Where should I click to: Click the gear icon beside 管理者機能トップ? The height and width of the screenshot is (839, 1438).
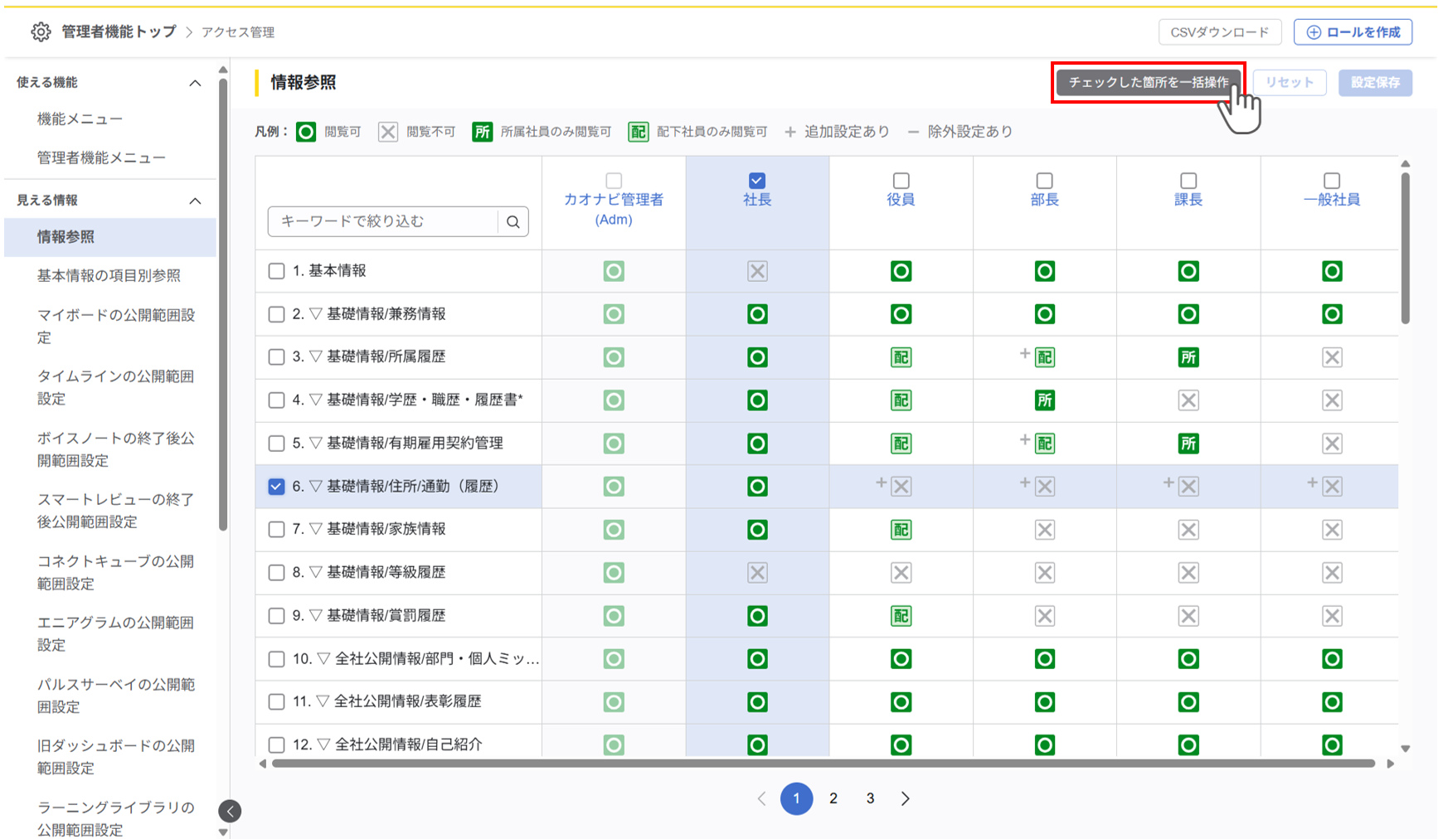pyautogui.click(x=41, y=32)
